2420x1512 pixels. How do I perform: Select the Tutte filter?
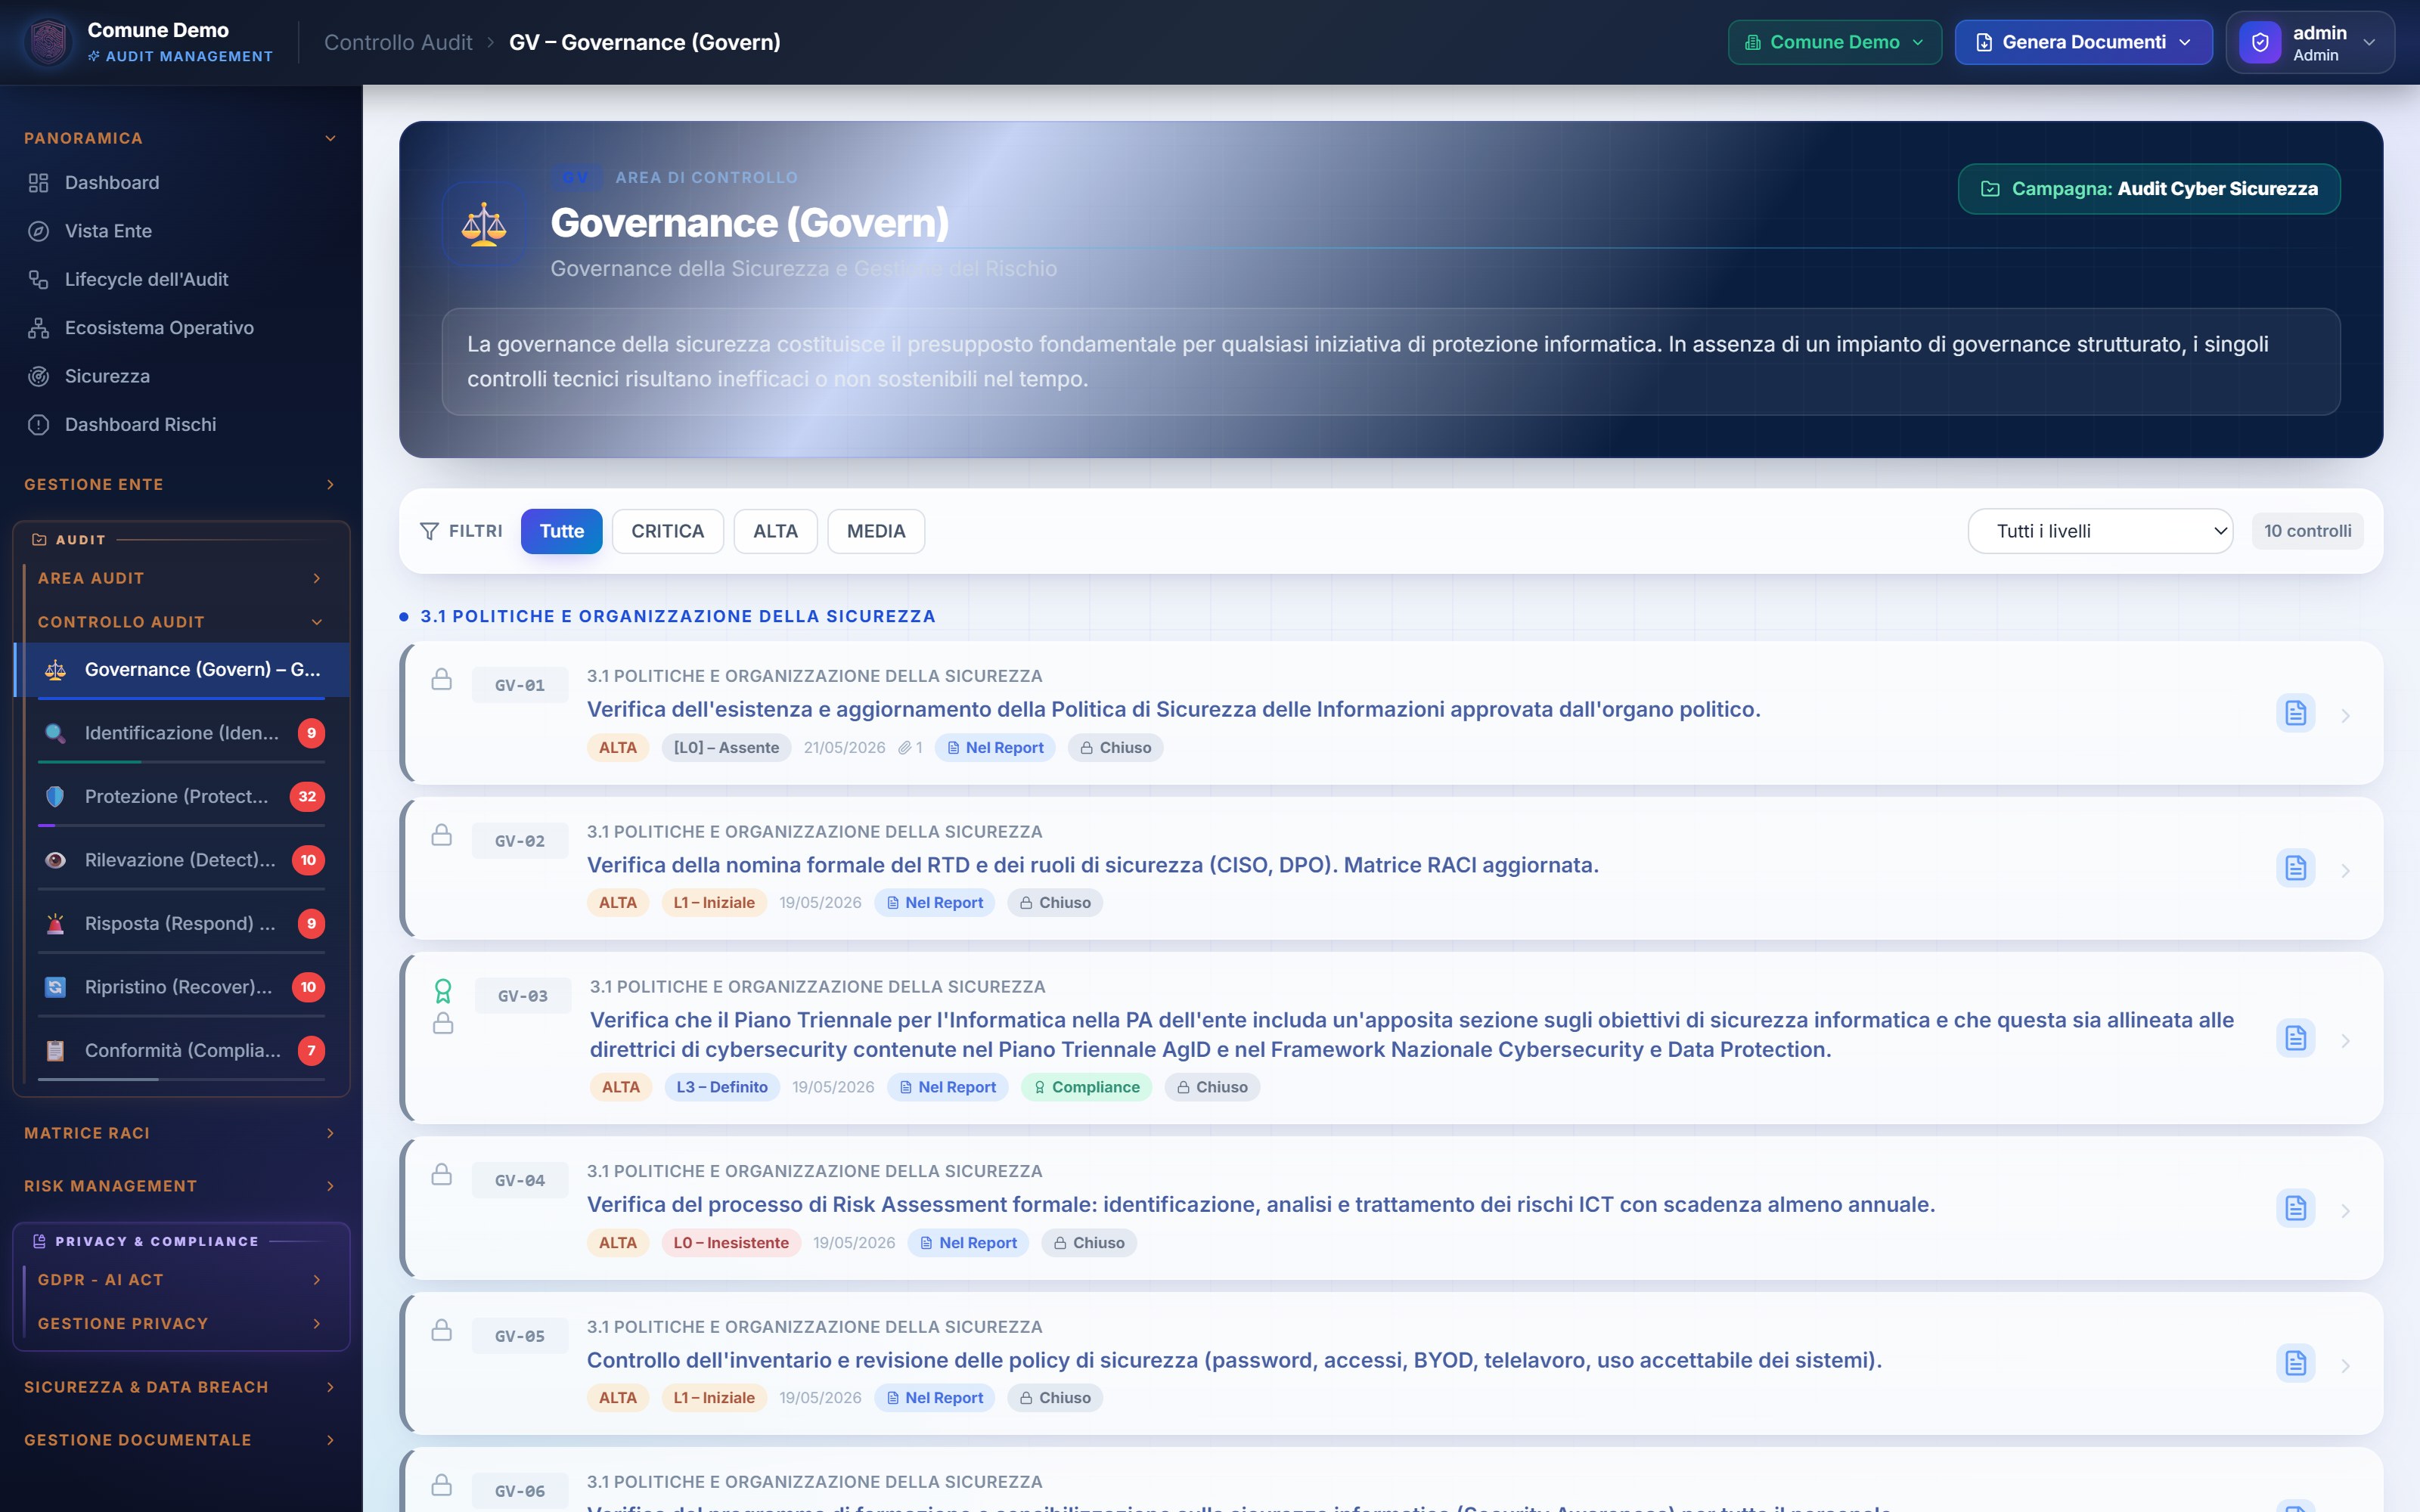pyautogui.click(x=561, y=531)
